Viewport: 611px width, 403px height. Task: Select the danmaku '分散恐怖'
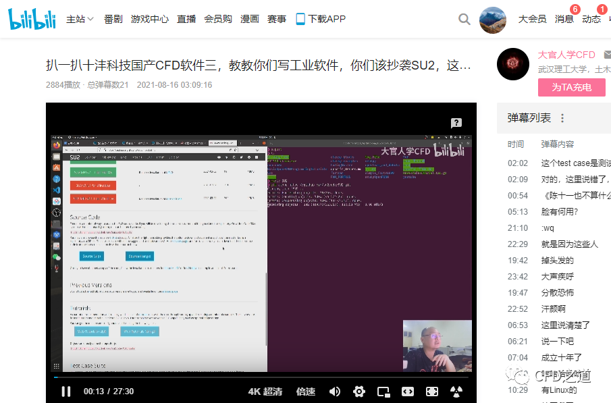(x=557, y=293)
